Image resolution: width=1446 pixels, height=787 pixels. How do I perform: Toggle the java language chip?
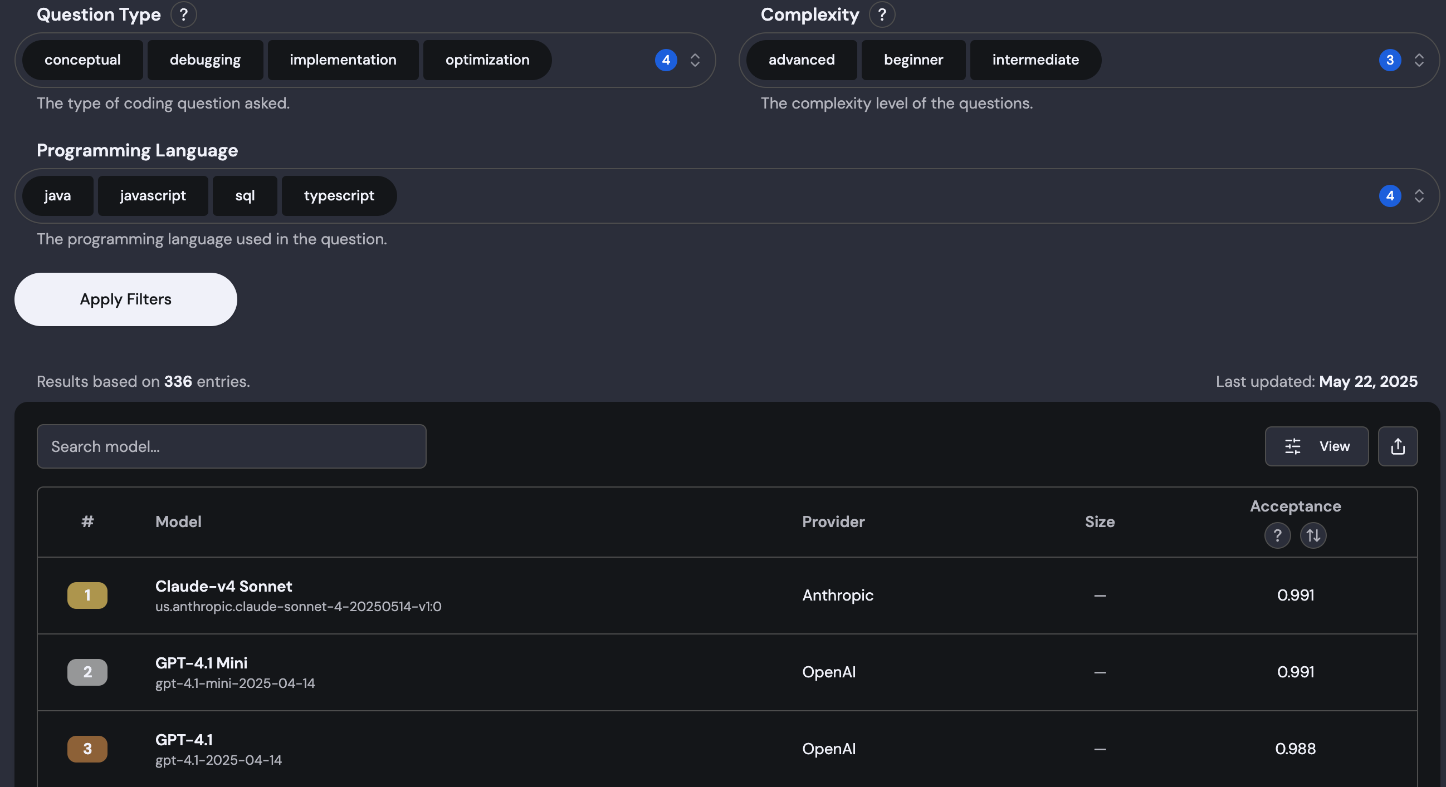(58, 196)
